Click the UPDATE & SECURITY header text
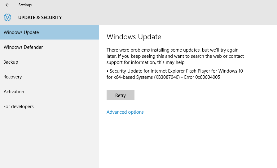 click(x=40, y=18)
